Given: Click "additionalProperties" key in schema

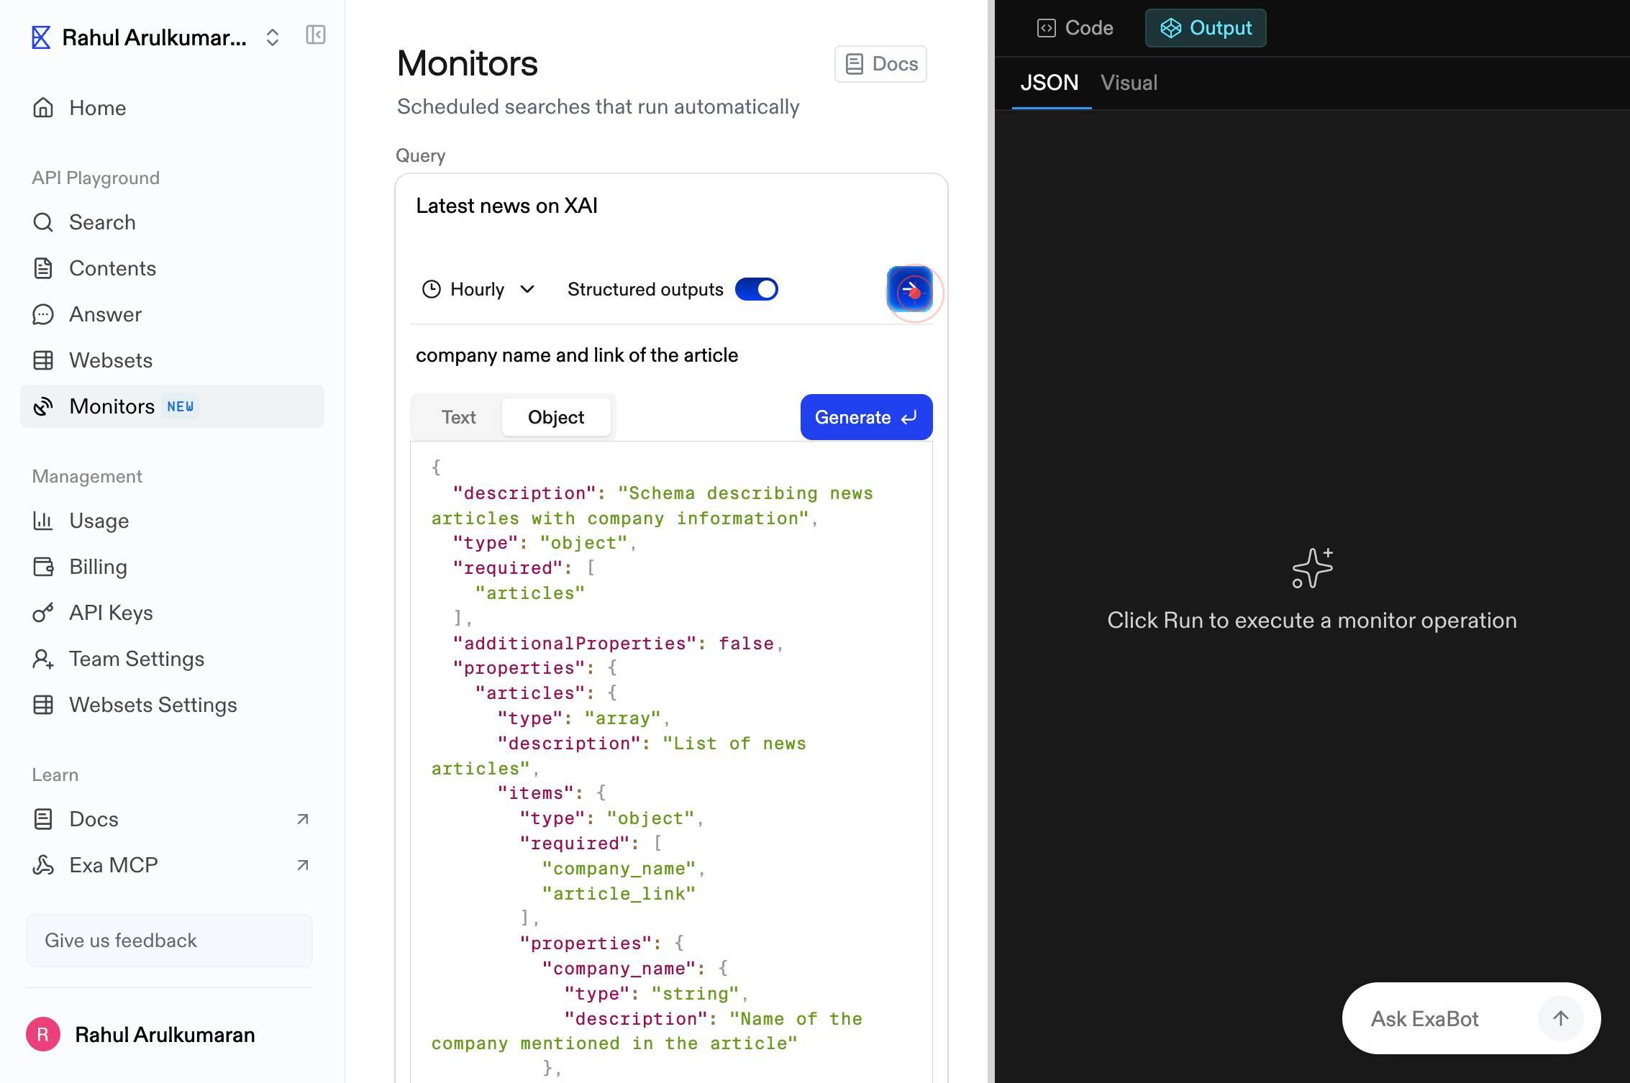Looking at the screenshot, I should [575, 644].
